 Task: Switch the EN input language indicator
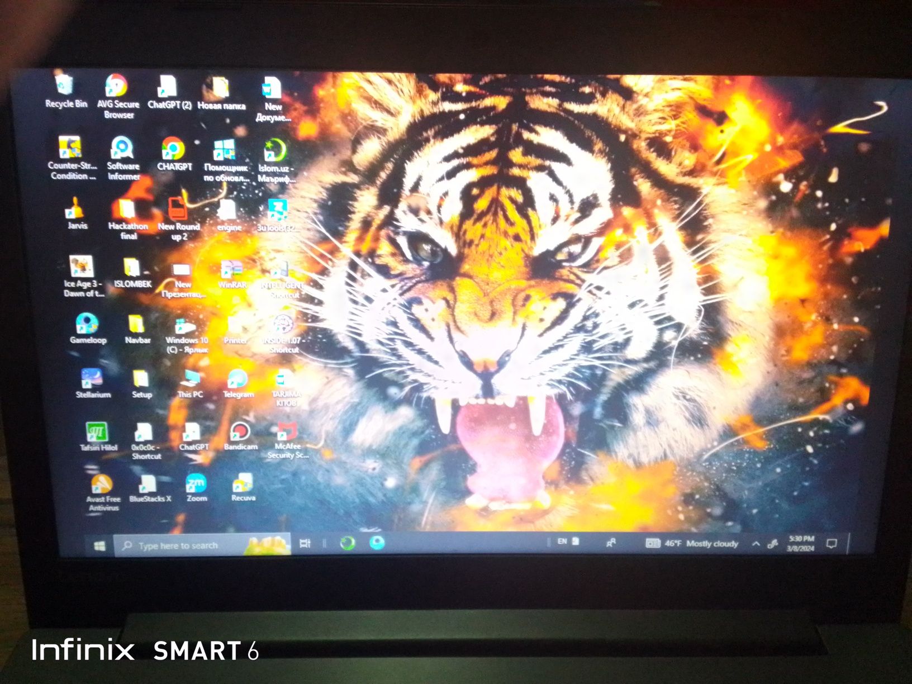(x=562, y=541)
